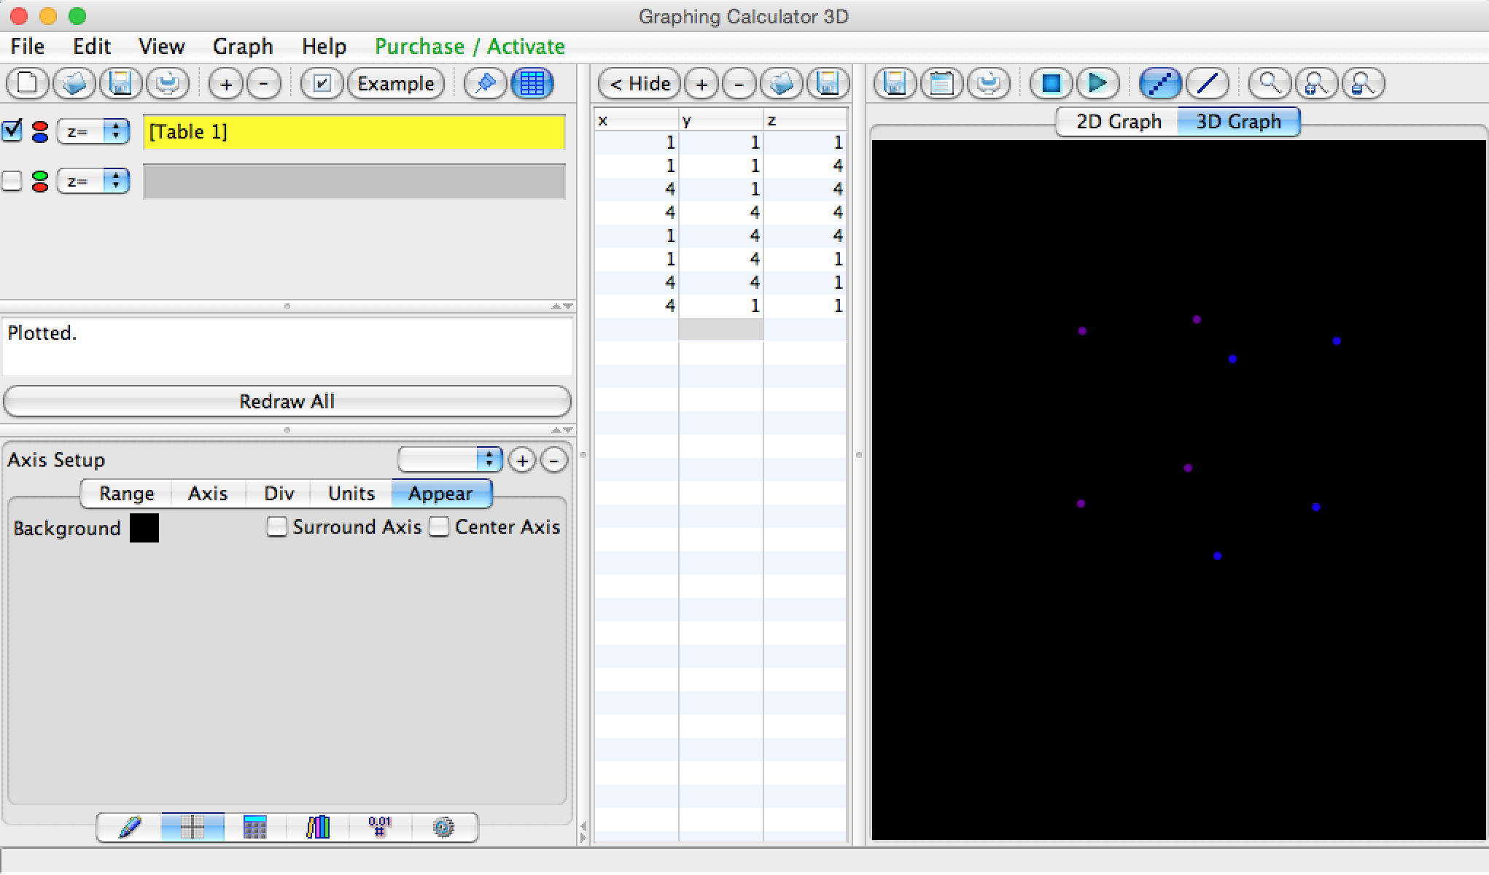The image size is (1489, 875).
Task: Play the graph animation
Action: 1097,83
